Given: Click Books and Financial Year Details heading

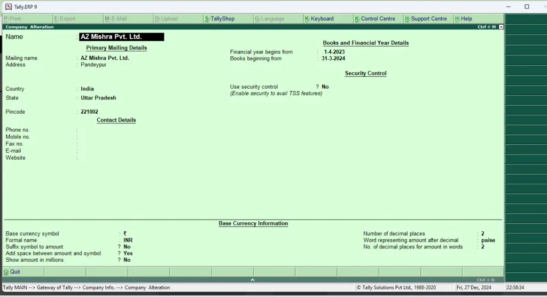Looking at the screenshot, I should [365, 43].
